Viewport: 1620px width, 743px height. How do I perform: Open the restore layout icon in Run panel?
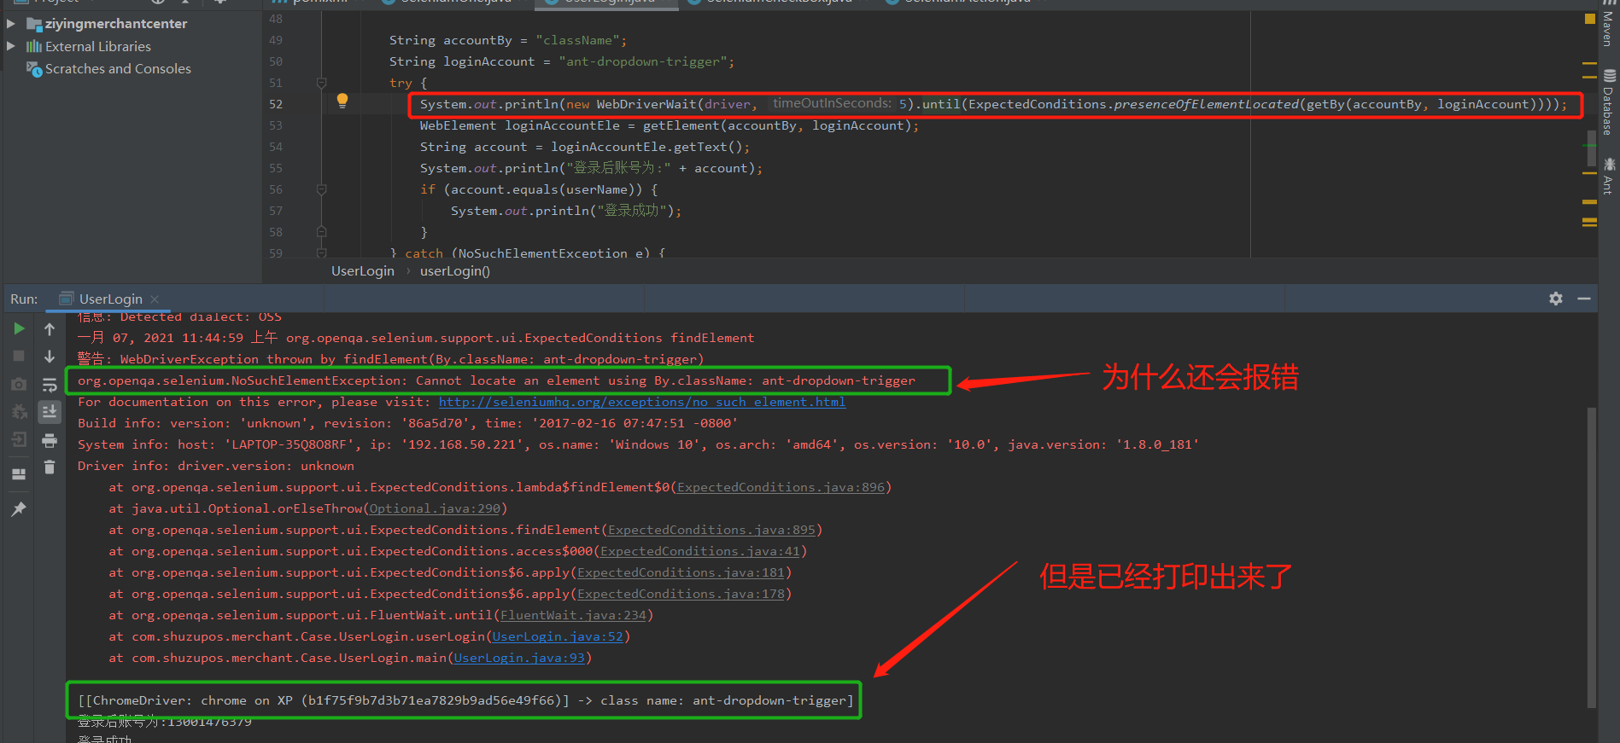[19, 474]
